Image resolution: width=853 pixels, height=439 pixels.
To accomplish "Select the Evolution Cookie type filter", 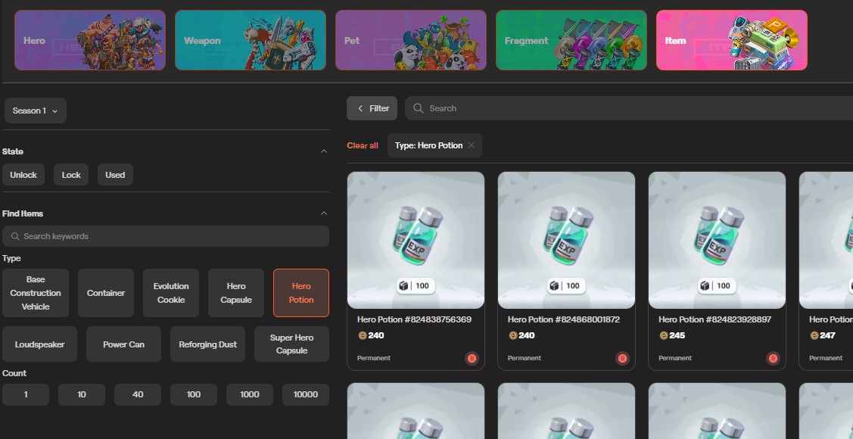I will click(x=171, y=293).
